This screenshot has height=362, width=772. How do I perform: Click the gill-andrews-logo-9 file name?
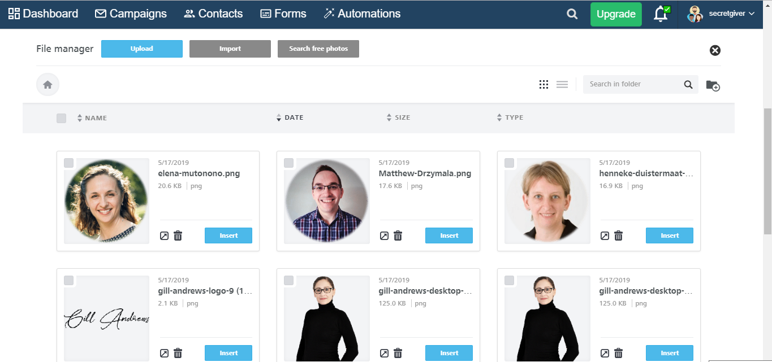tap(205, 291)
